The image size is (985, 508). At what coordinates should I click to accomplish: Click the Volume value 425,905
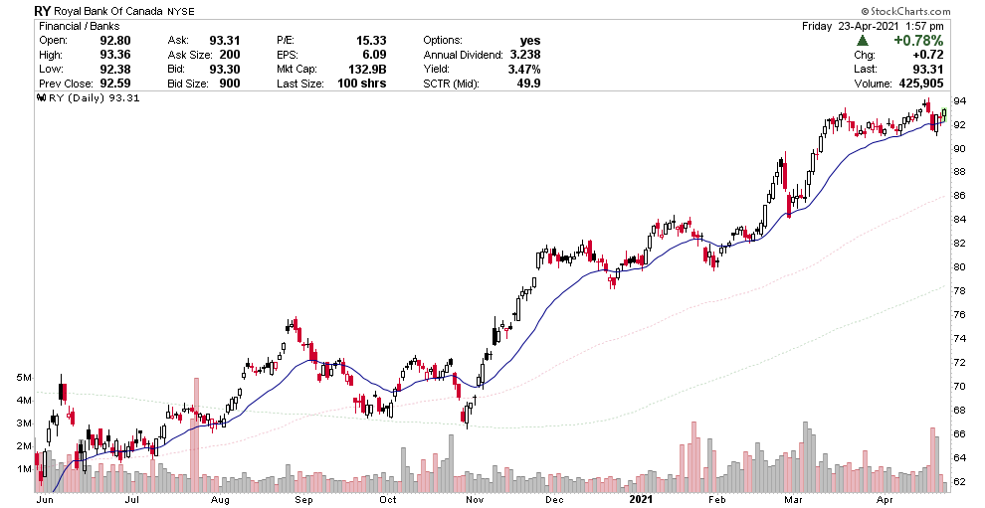coord(920,84)
